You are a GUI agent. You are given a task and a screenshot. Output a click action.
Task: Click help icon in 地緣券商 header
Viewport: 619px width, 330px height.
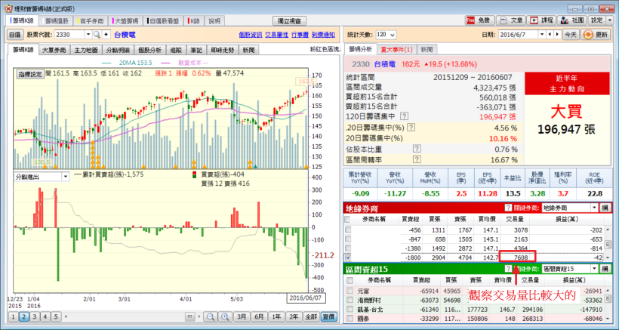tap(509, 208)
